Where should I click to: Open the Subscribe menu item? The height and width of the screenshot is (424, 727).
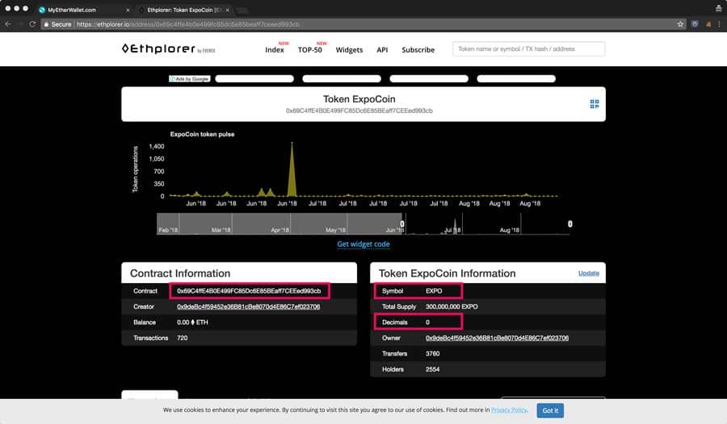point(418,49)
